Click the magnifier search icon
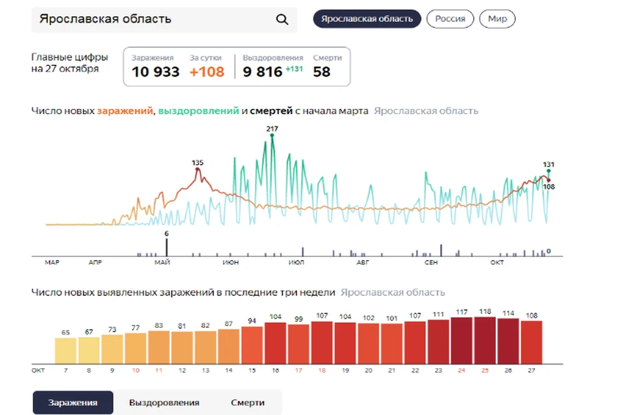 [x=282, y=19]
